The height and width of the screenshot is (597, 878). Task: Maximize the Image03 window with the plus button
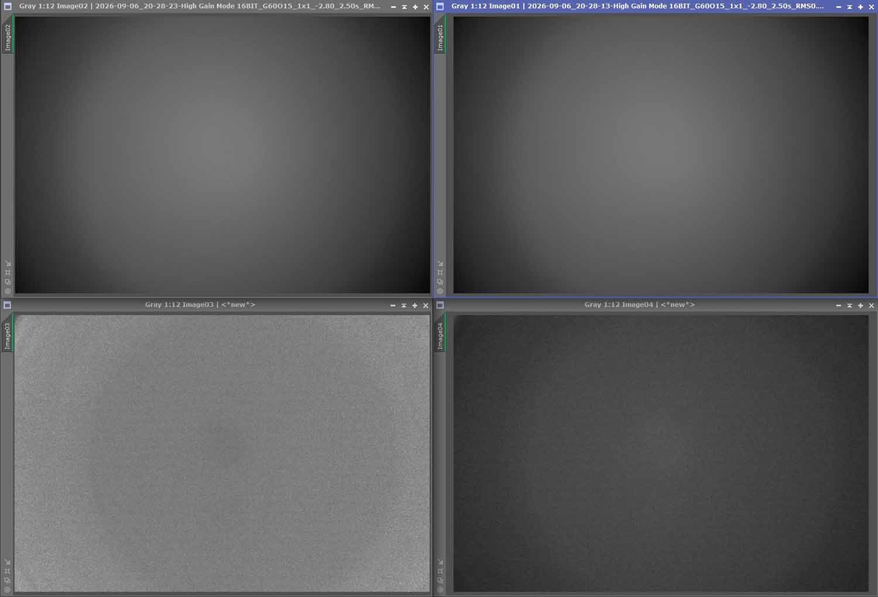coord(414,306)
